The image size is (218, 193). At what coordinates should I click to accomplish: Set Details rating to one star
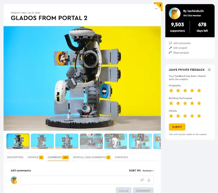(171, 116)
